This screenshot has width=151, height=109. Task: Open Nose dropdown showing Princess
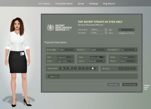(x=128, y=57)
